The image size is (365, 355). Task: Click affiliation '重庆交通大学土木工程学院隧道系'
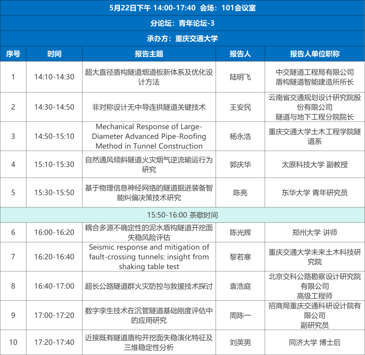pyautogui.click(x=315, y=136)
